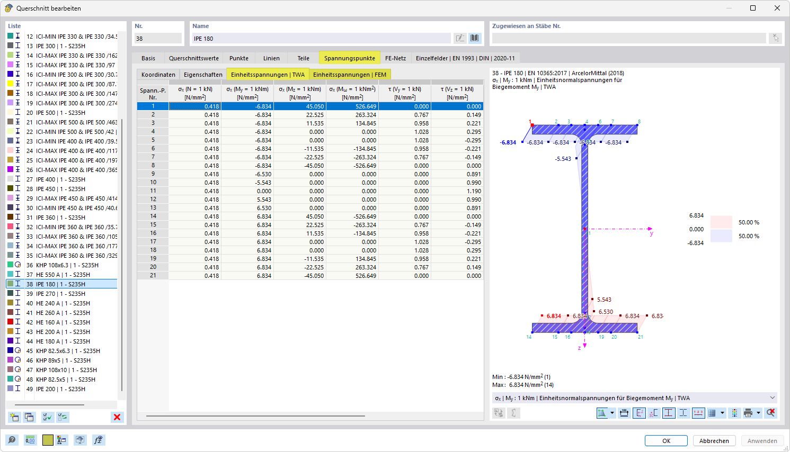Screen dimensions: 790x452
Task: Select list item 13 IPE 300
Action: pos(61,46)
